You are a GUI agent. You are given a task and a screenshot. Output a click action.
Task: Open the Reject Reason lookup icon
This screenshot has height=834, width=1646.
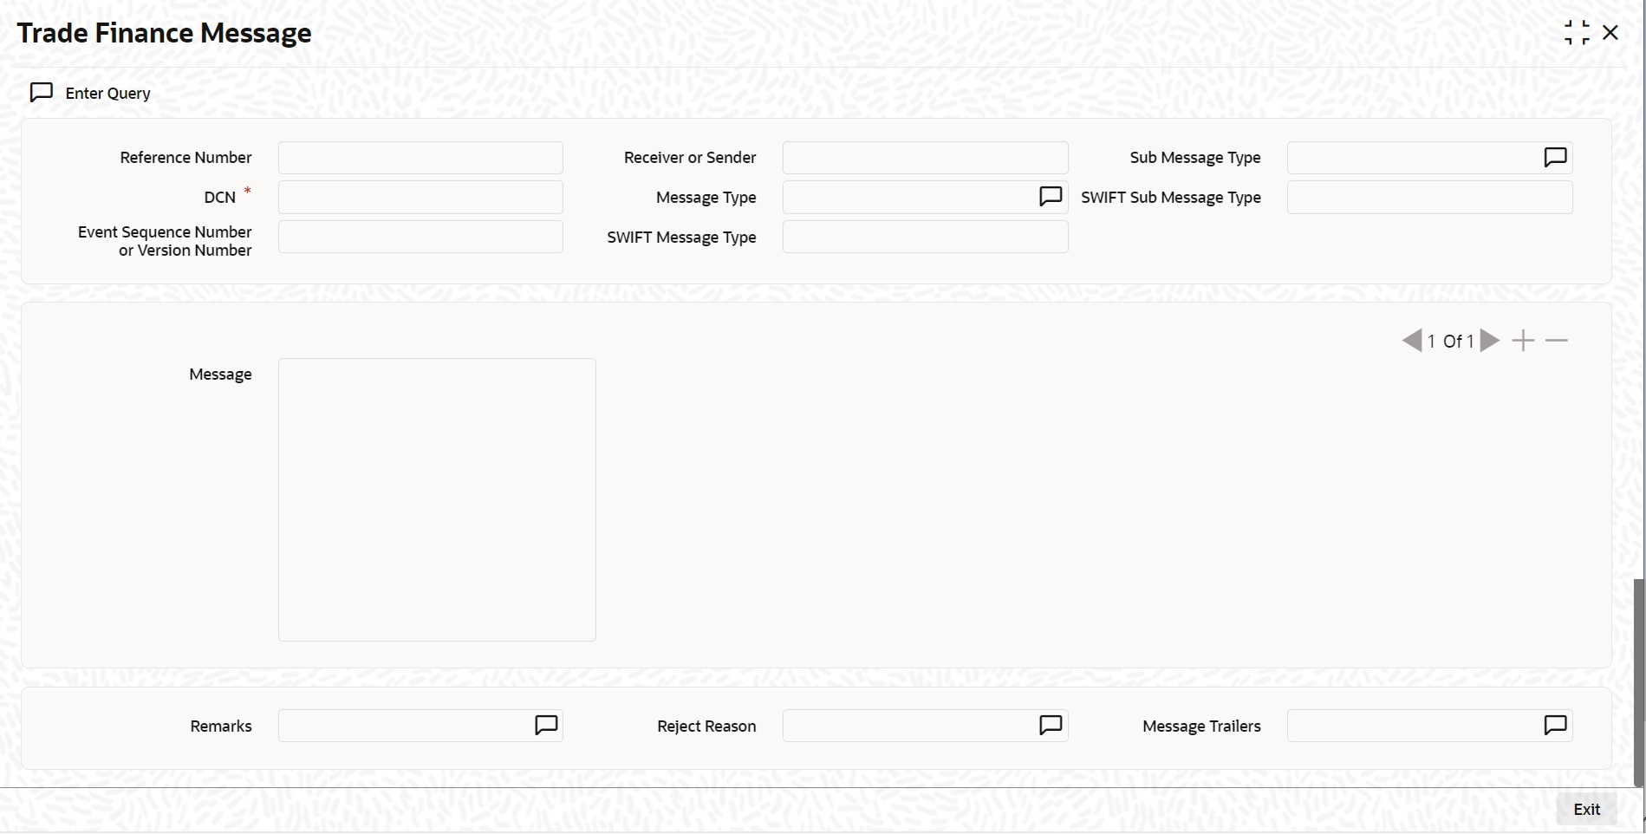pyautogui.click(x=1050, y=725)
